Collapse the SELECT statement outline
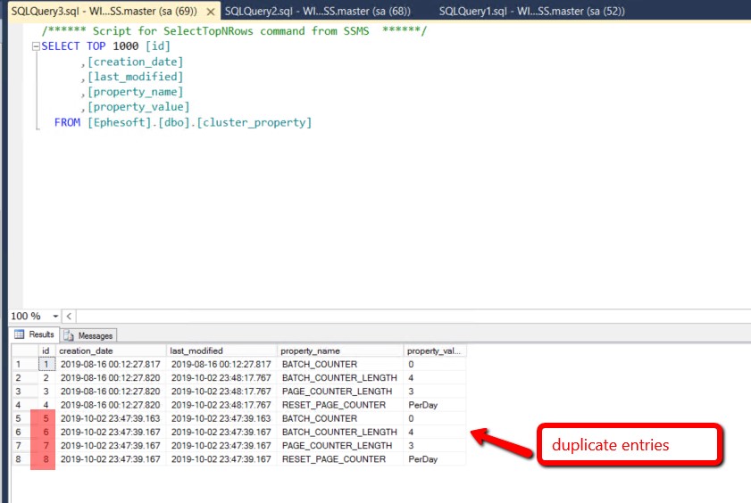Image resolution: width=751 pixels, height=503 pixels. (36, 46)
